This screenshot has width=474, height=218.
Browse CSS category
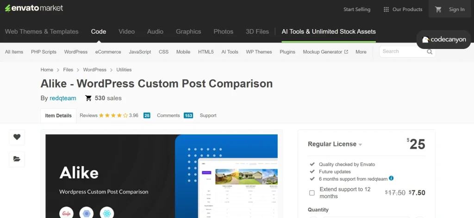tap(163, 52)
